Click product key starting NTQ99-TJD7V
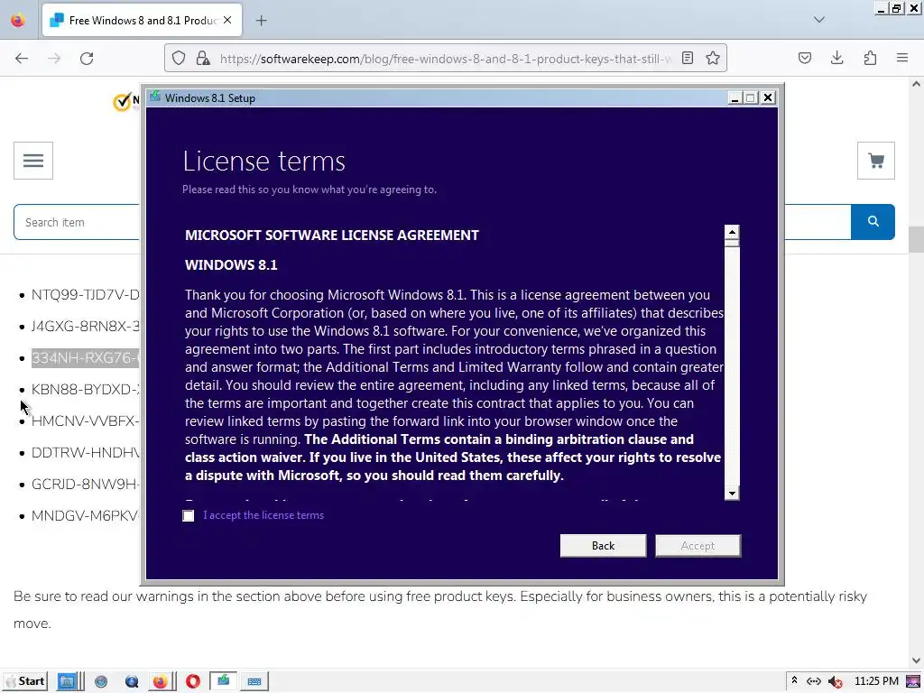Screen dimensions: 924x693 (x=86, y=295)
